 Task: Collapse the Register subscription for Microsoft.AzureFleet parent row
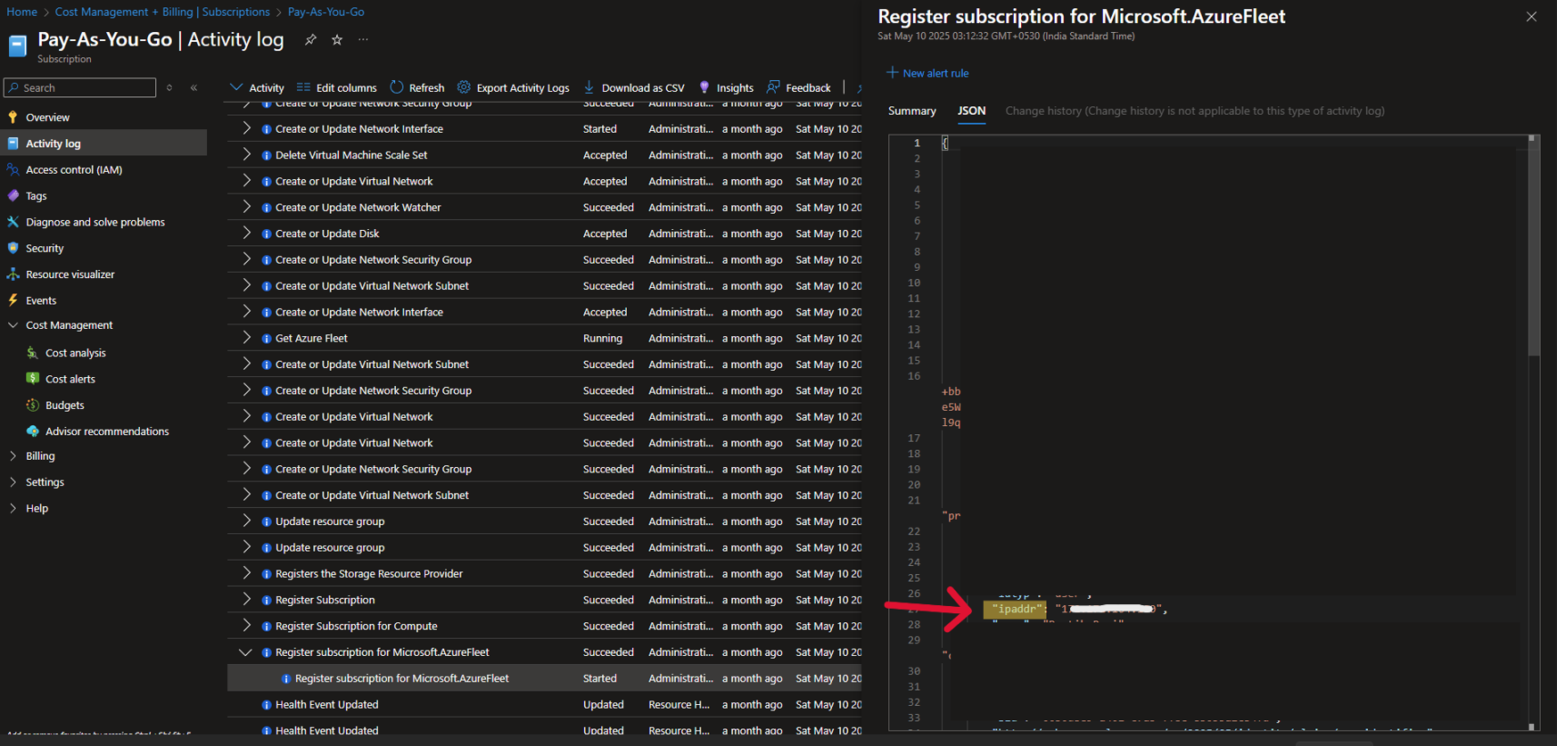(x=245, y=652)
